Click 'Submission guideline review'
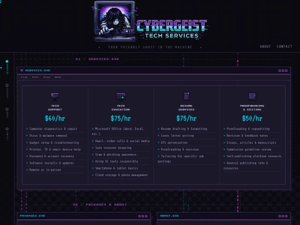 [x=249, y=149]
